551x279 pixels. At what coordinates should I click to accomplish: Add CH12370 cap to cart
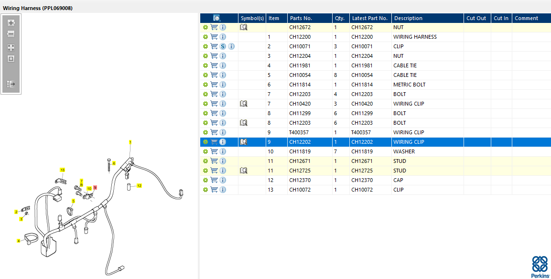click(214, 180)
